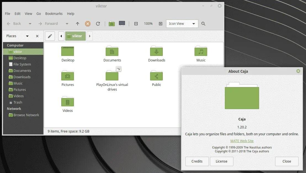The image size is (306, 173).
Task: Select File System in the sidebar
Action: coord(23,64)
